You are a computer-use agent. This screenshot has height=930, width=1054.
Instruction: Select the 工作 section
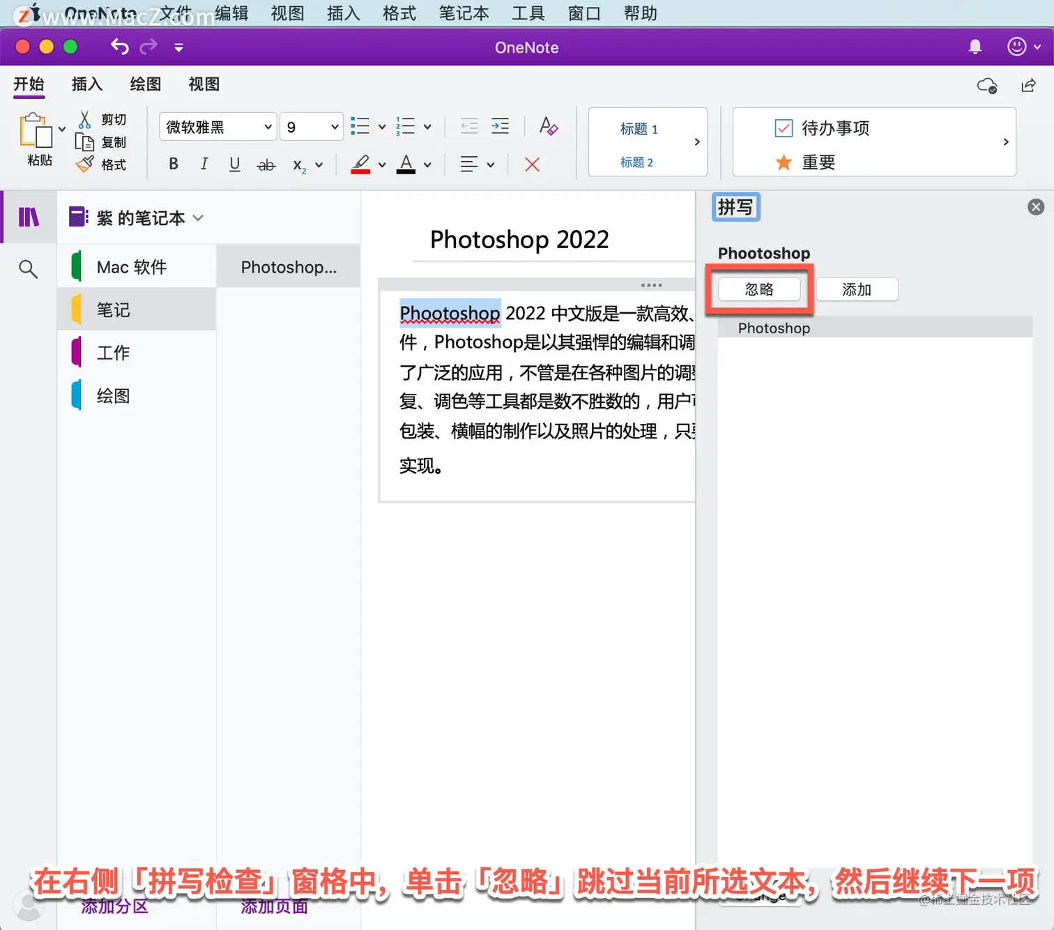(137, 352)
